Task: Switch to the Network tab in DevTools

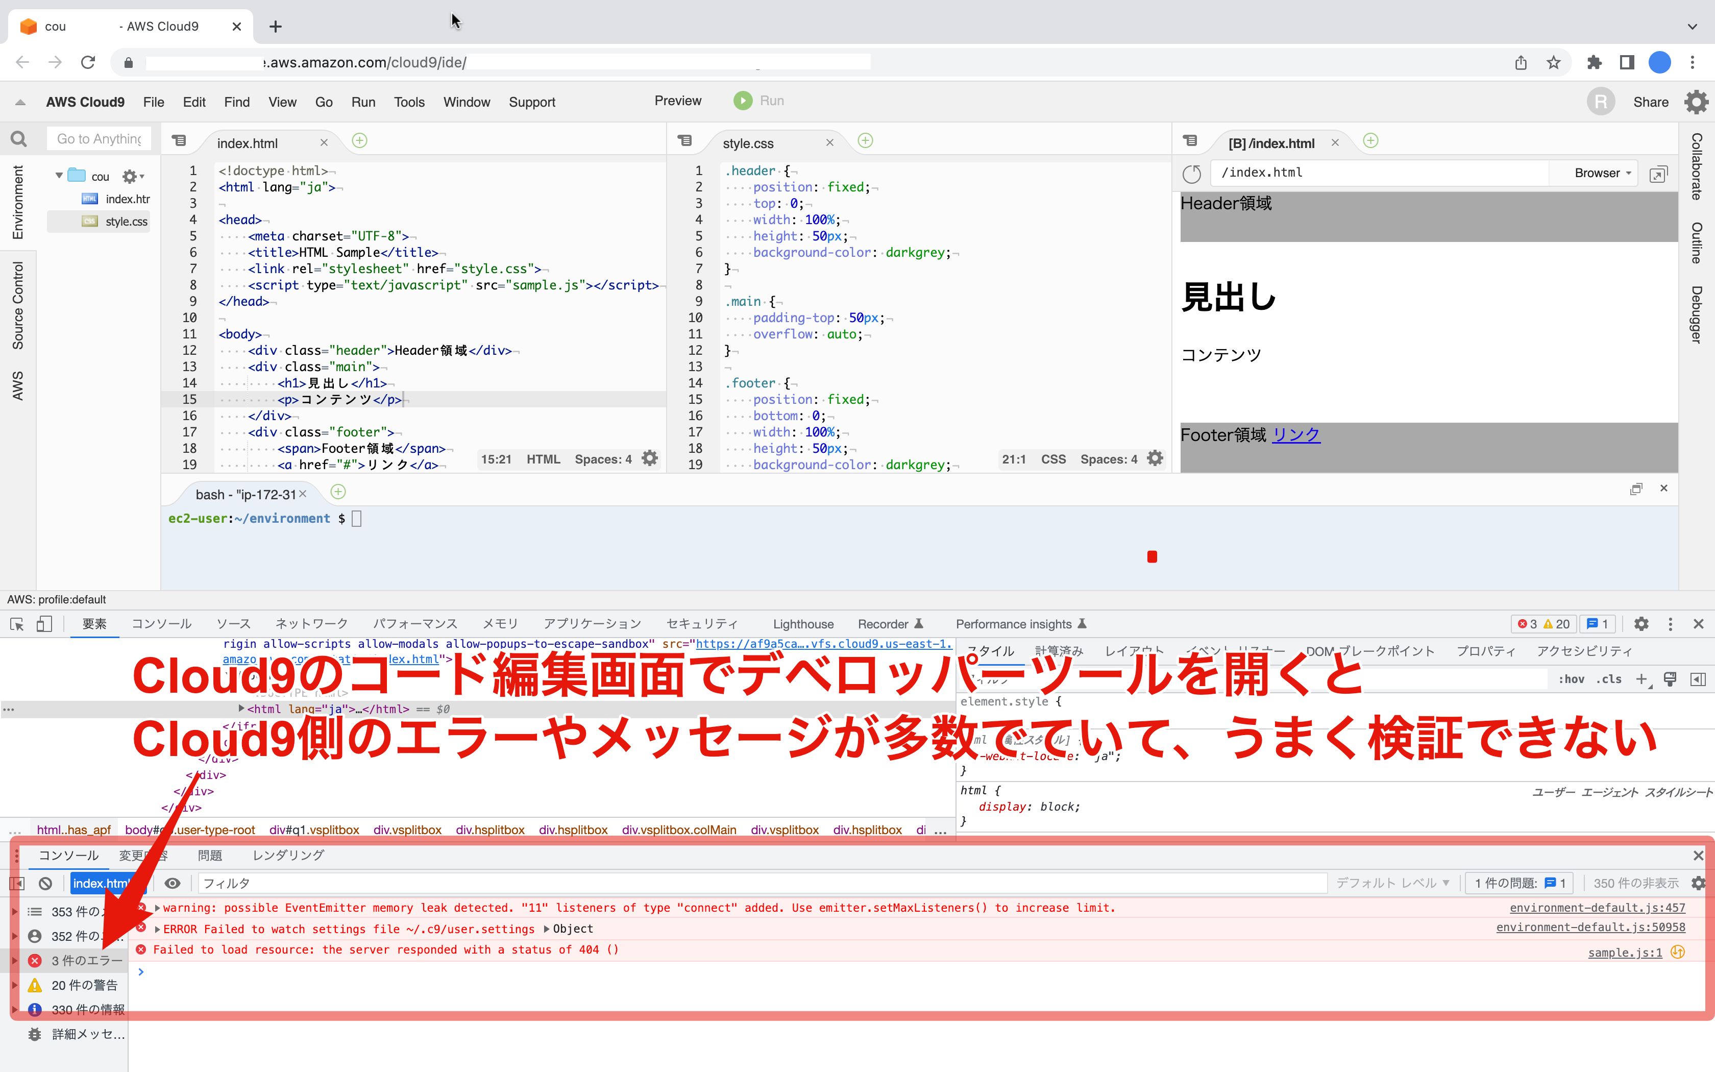Action: (312, 624)
